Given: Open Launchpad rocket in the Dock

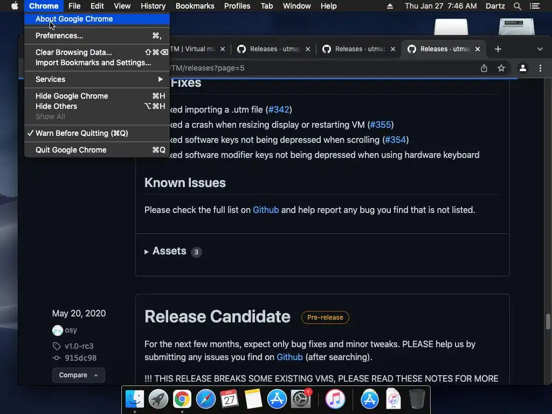Looking at the screenshot, I should [x=158, y=399].
